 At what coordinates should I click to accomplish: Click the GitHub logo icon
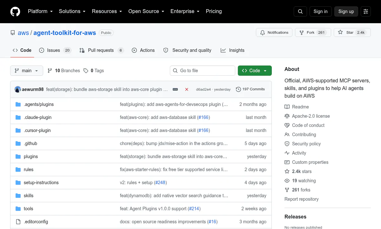(15, 11)
